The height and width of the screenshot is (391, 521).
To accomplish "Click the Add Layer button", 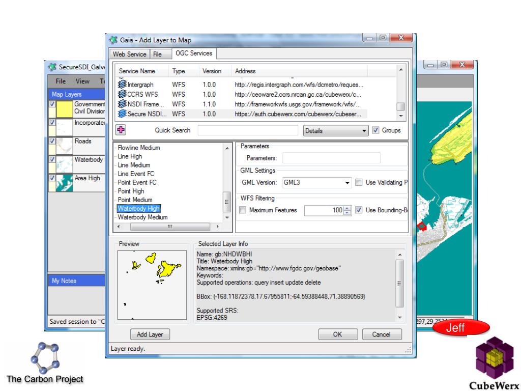I will pos(150,334).
